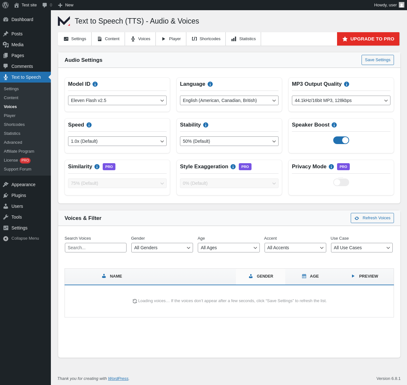The width and height of the screenshot is (407, 385).
Task: Click the Speaker Boost info icon
Action: [334, 125]
